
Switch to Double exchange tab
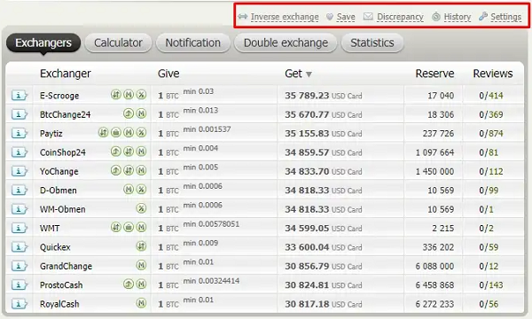[286, 43]
